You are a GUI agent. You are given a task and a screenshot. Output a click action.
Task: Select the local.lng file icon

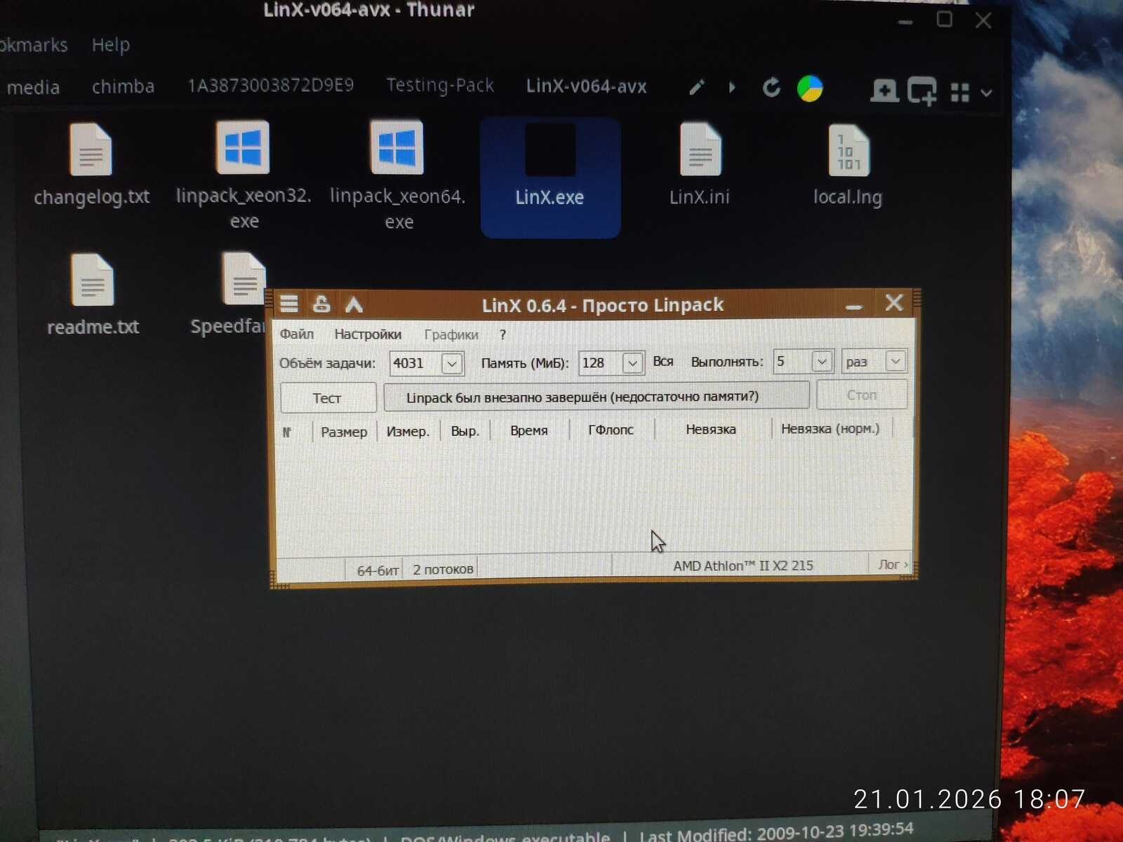pyautogui.click(x=849, y=150)
